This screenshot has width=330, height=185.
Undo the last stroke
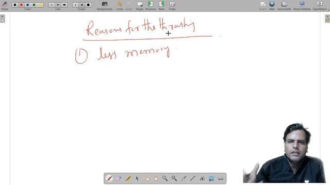(x=120, y=6)
